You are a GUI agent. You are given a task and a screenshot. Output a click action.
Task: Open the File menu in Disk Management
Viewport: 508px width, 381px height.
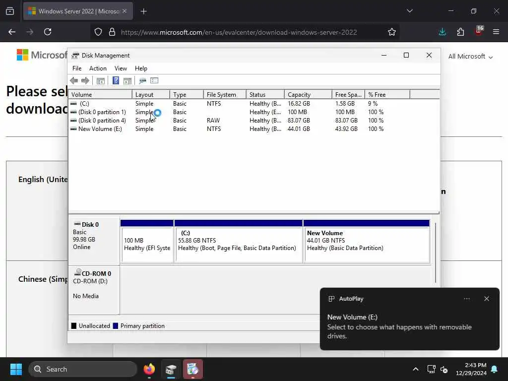(77, 68)
